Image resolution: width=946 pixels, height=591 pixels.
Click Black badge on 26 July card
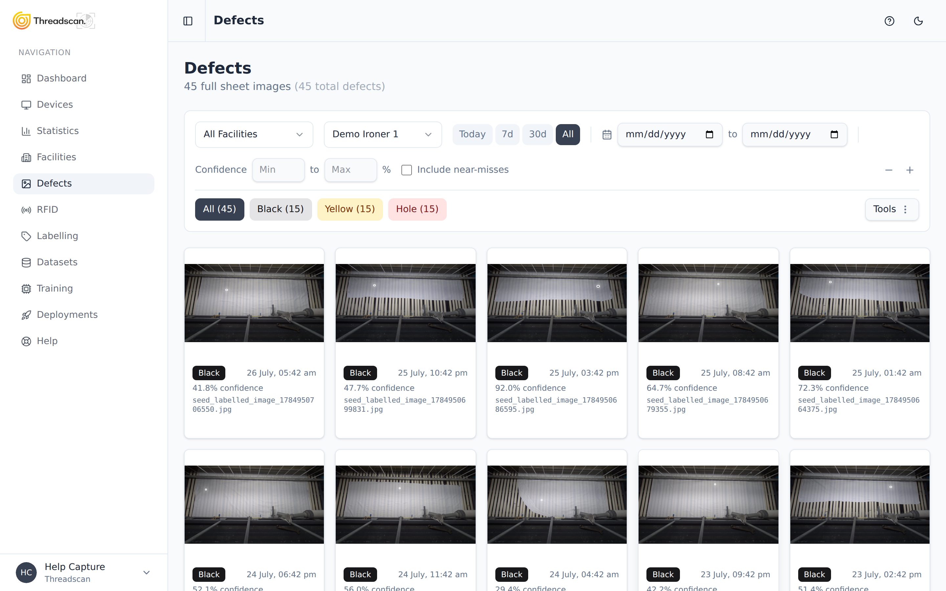click(x=209, y=373)
